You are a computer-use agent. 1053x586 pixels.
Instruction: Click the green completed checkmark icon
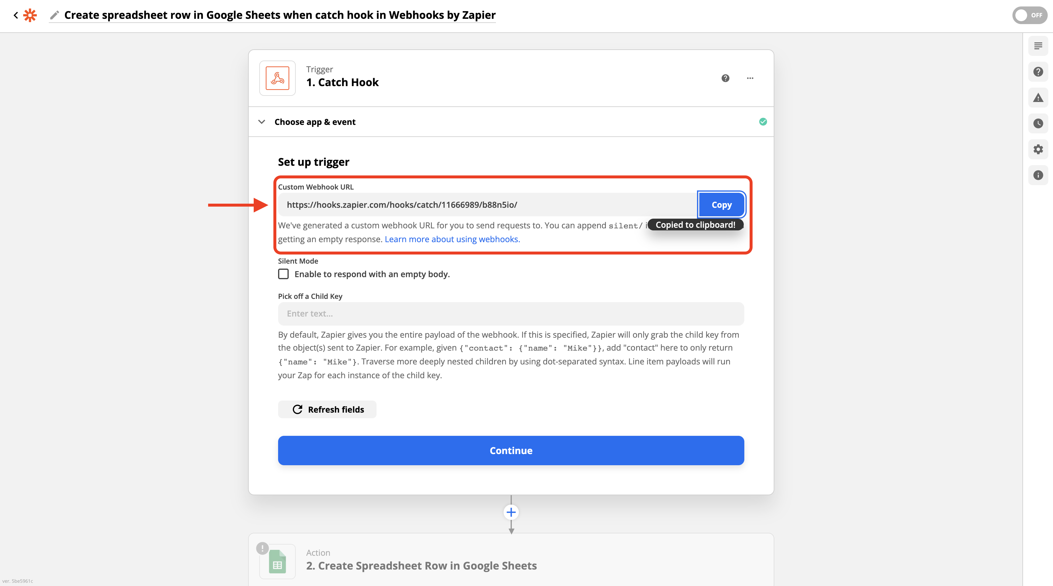(x=763, y=122)
